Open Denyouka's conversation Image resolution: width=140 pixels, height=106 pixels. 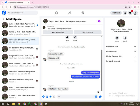(x=20, y=57)
